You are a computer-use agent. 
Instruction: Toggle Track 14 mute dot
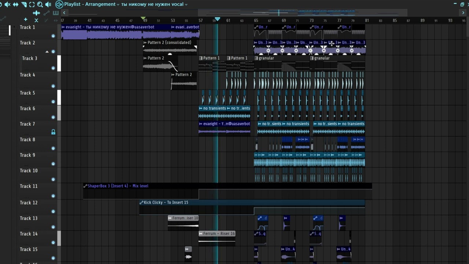(x=53, y=243)
